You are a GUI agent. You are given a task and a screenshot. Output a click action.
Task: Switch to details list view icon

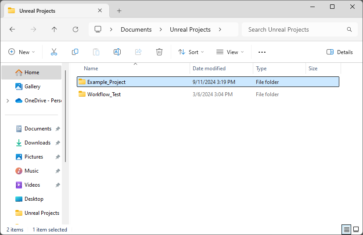[x=347, y=230]
